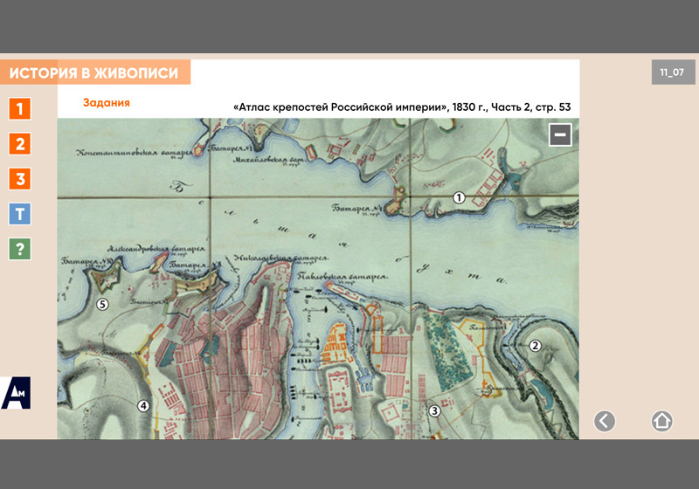Open task number 3 in sidebar

point(19,179)
